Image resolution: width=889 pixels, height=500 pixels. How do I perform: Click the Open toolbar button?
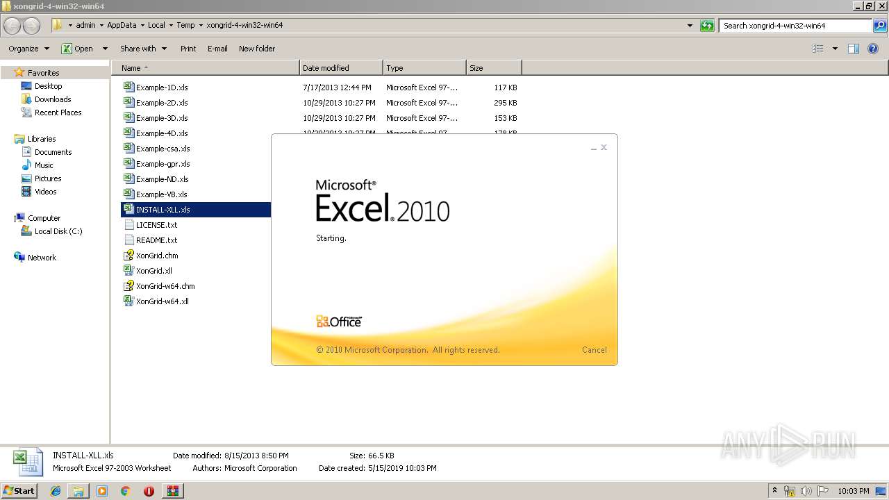(78, 49)
